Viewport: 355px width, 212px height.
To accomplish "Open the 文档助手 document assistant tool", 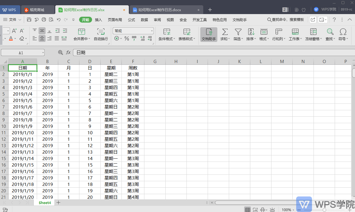I will (x=209, y=35).
